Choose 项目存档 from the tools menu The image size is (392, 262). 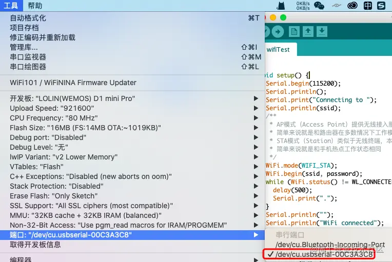(x=132, y=28)
